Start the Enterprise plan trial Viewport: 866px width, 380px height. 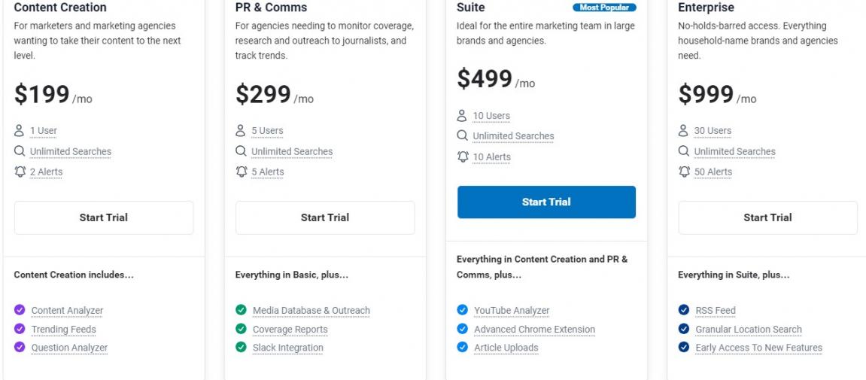click(x=767, y=217)
